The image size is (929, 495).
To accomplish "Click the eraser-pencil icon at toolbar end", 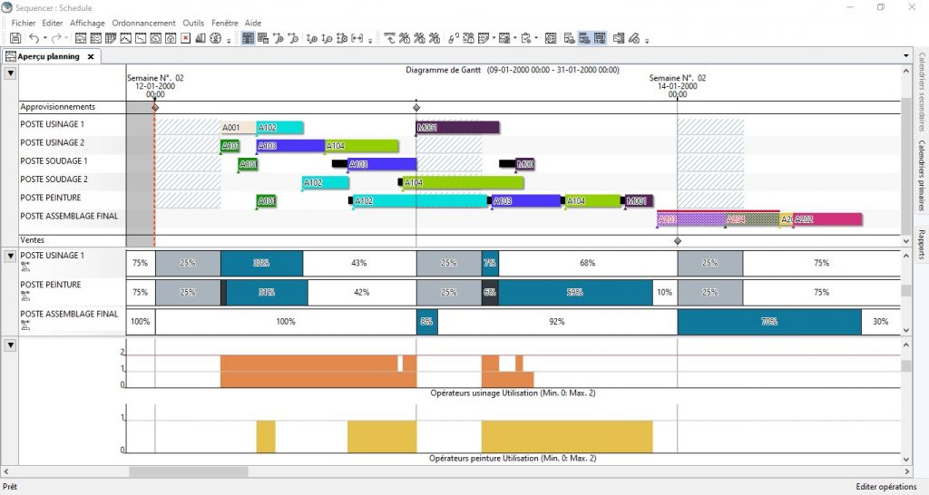I will pos(634,38).
